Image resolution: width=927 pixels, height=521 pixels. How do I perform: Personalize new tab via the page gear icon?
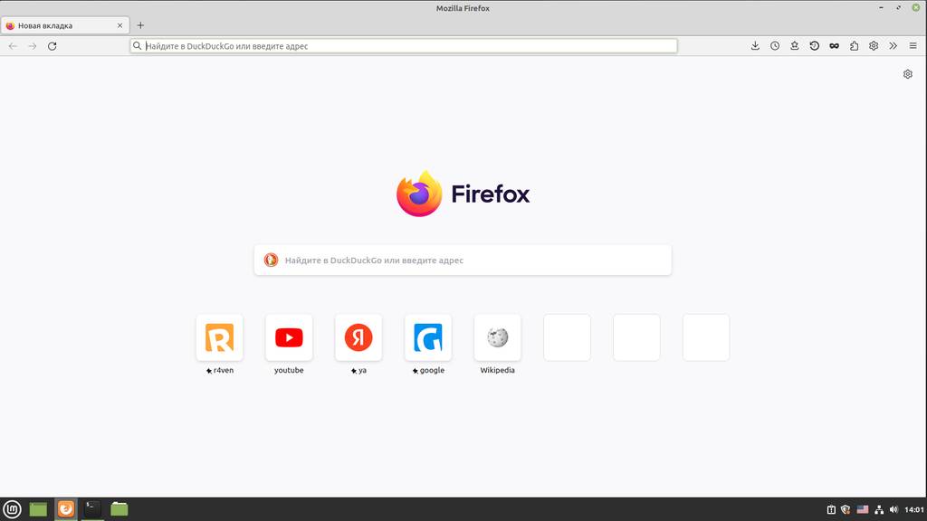[908, 74]
